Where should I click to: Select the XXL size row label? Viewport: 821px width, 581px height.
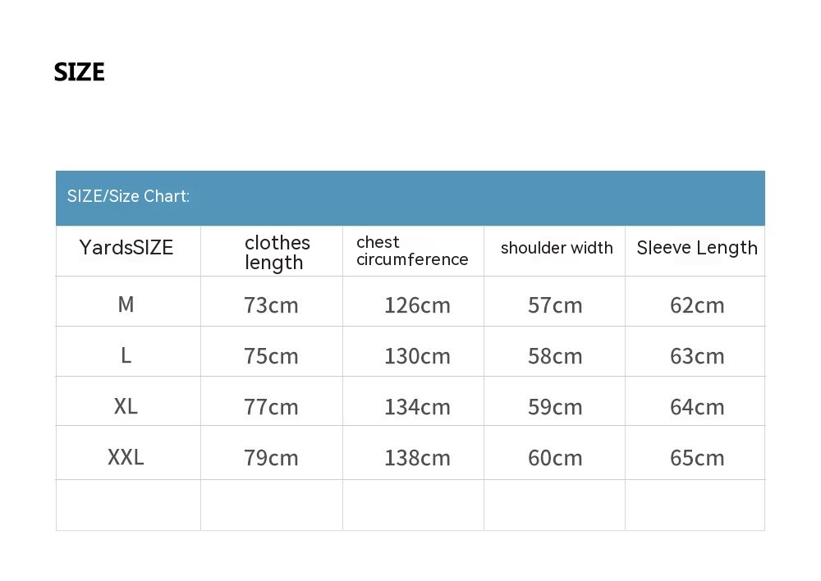click(x=126, y=457)
